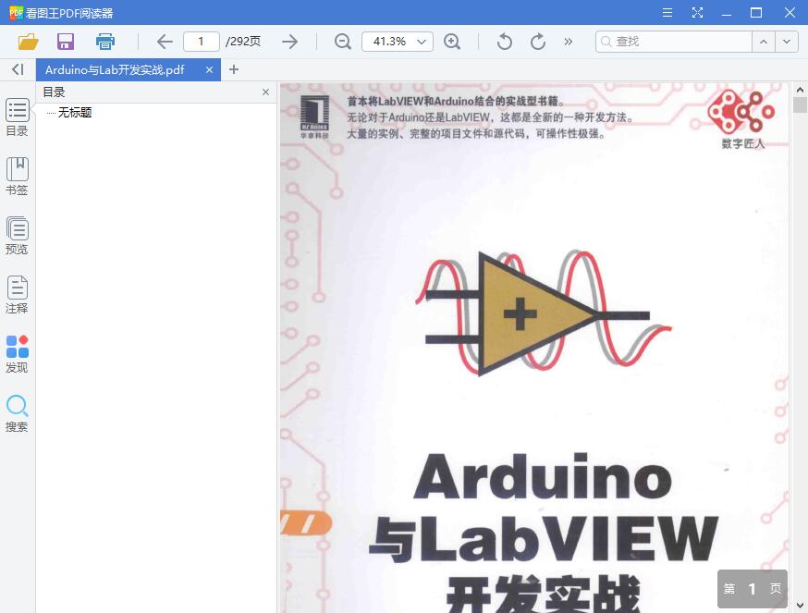
Task: Zoom out with the minus magnifier
Action: 343,42
